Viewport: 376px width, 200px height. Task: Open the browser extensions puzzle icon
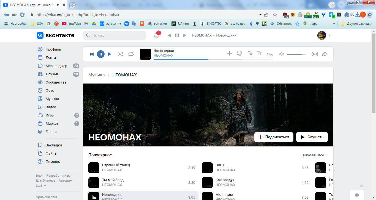tap(346, 15)
